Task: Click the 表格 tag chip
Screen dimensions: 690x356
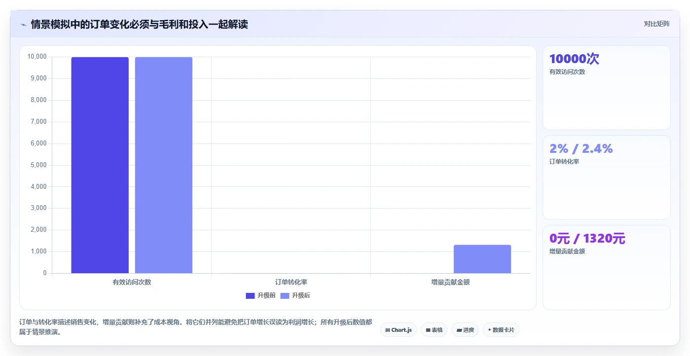Action: (x=434, y=330)
